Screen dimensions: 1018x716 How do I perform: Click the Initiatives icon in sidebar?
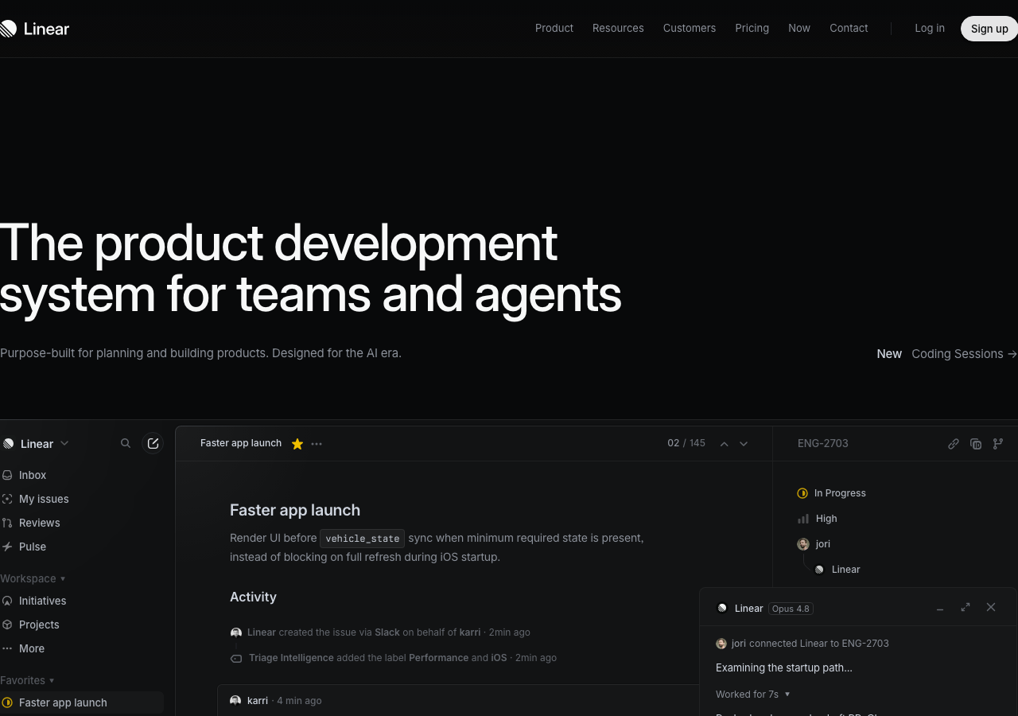click(x=7, y=601)
